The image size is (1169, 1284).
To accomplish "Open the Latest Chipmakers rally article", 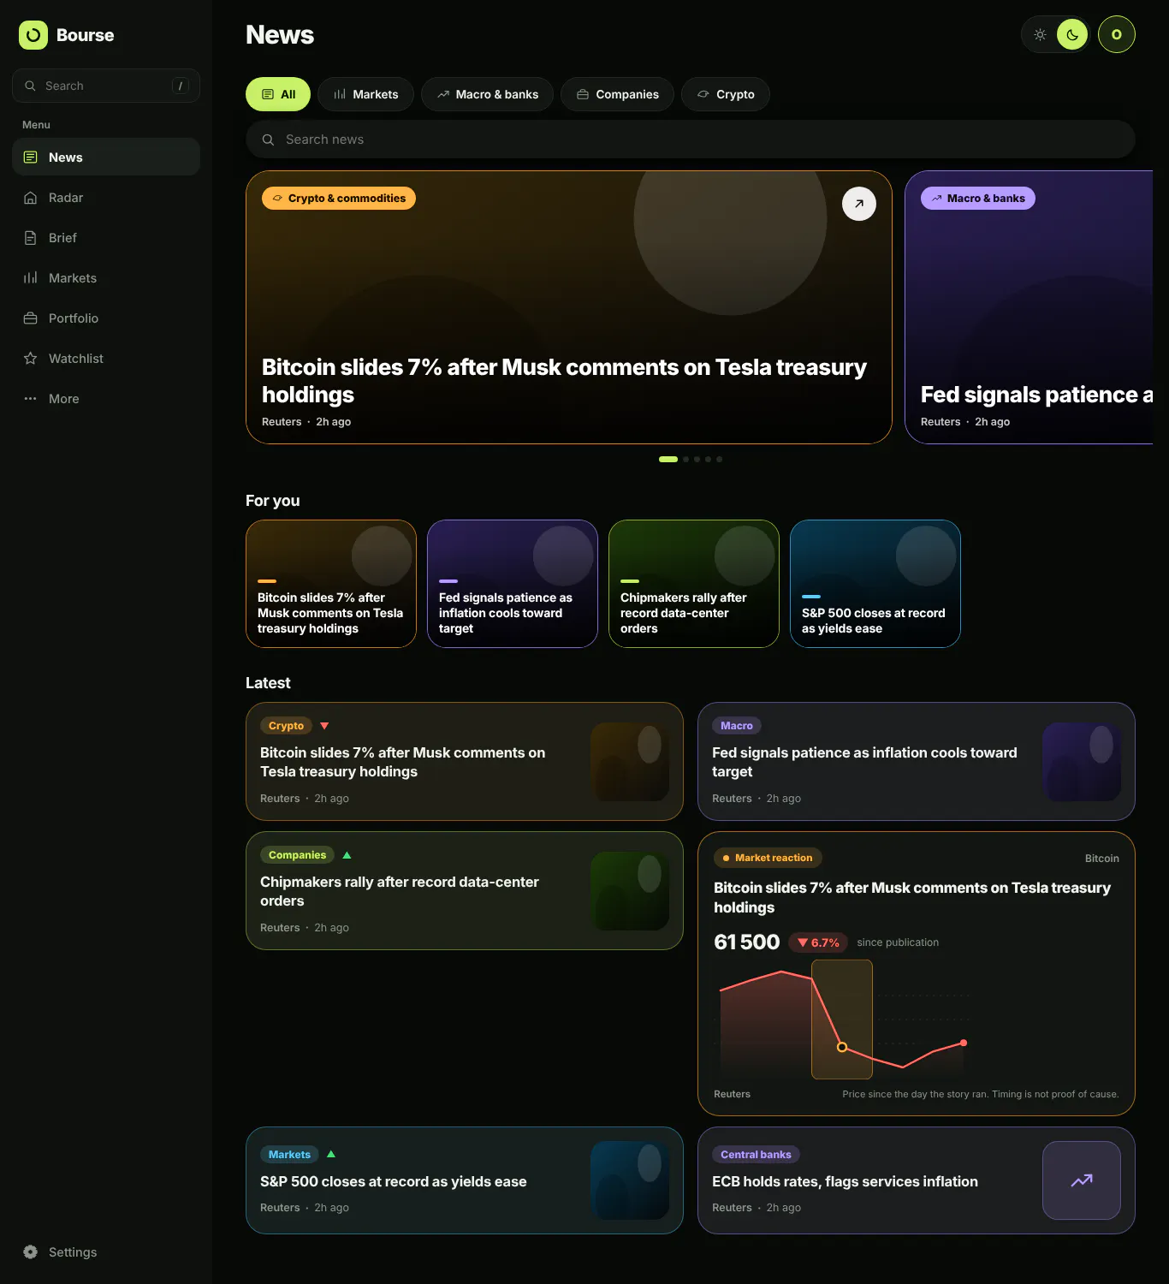I will pos(465,891).
